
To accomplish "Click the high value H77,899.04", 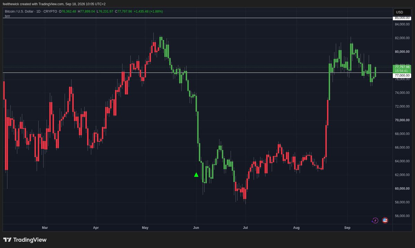I will tap(86, 11).
